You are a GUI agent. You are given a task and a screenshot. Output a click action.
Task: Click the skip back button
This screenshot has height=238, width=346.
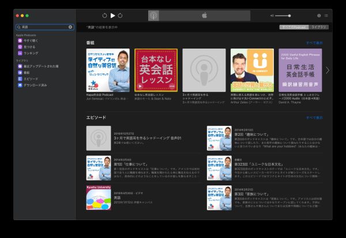click(x=104, y=16)
